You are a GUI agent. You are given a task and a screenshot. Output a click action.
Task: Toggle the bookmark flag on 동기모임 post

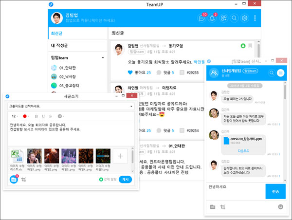click(x=250, y=46)
